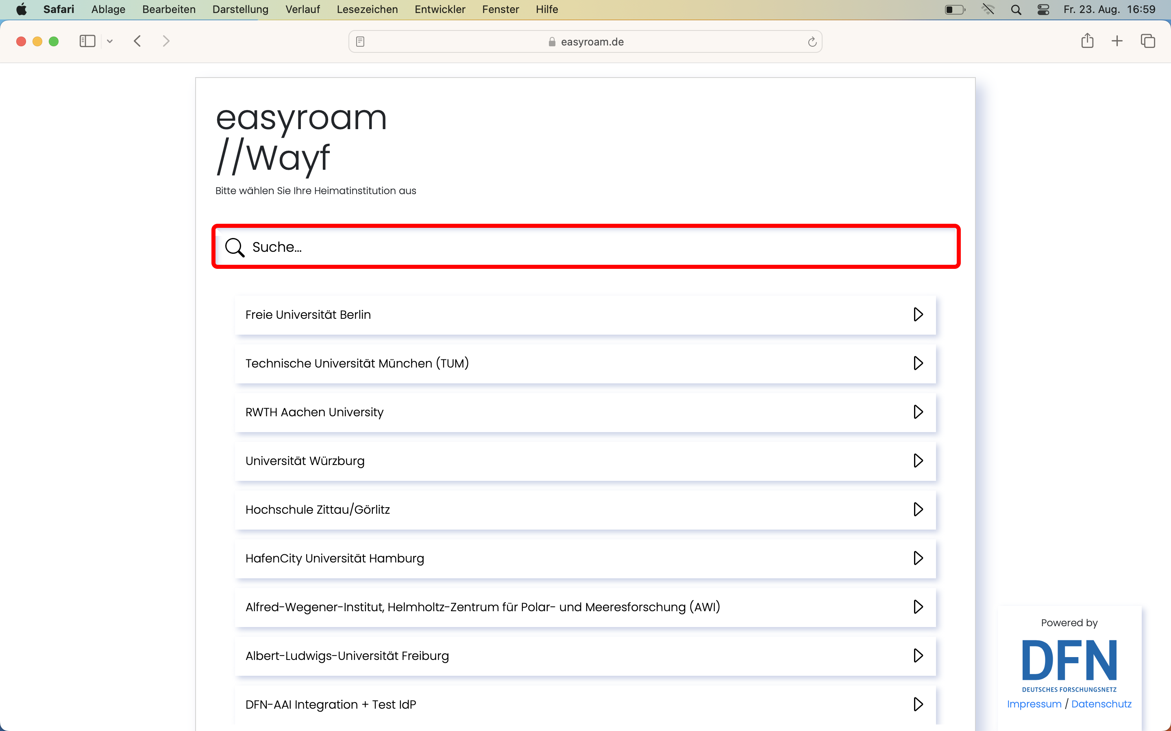Select Universität Würzburg
The image size is (1171, 731).
click(x=585, y=461)
